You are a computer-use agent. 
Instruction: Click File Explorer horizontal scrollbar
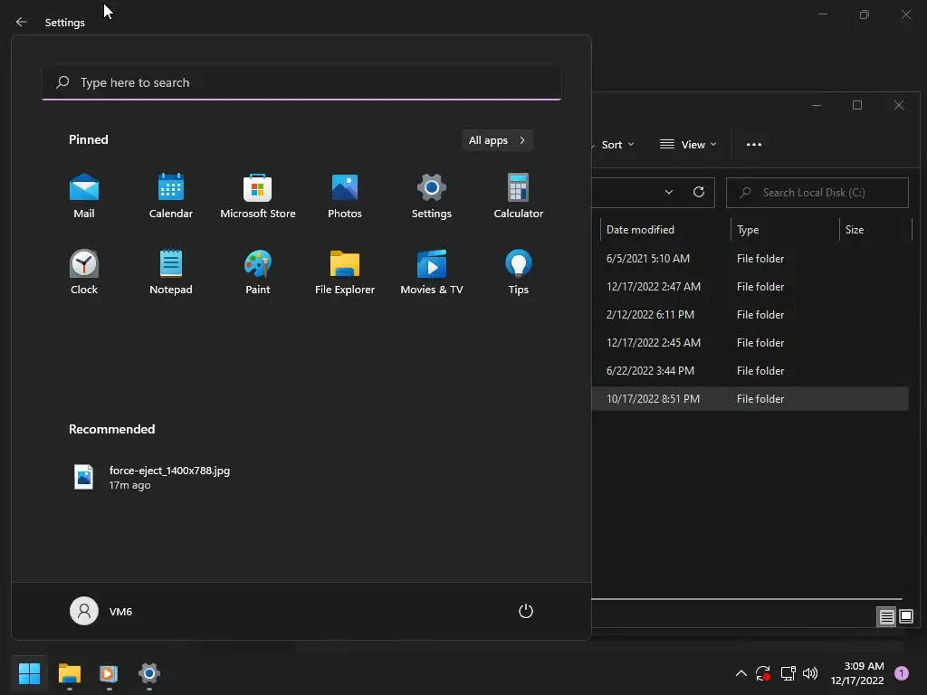pos(747,599)
